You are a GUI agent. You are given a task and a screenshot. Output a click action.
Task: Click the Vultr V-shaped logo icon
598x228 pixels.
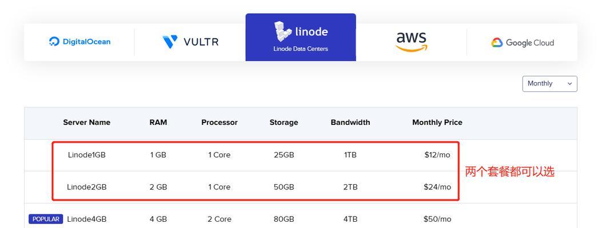coord(170,42)
